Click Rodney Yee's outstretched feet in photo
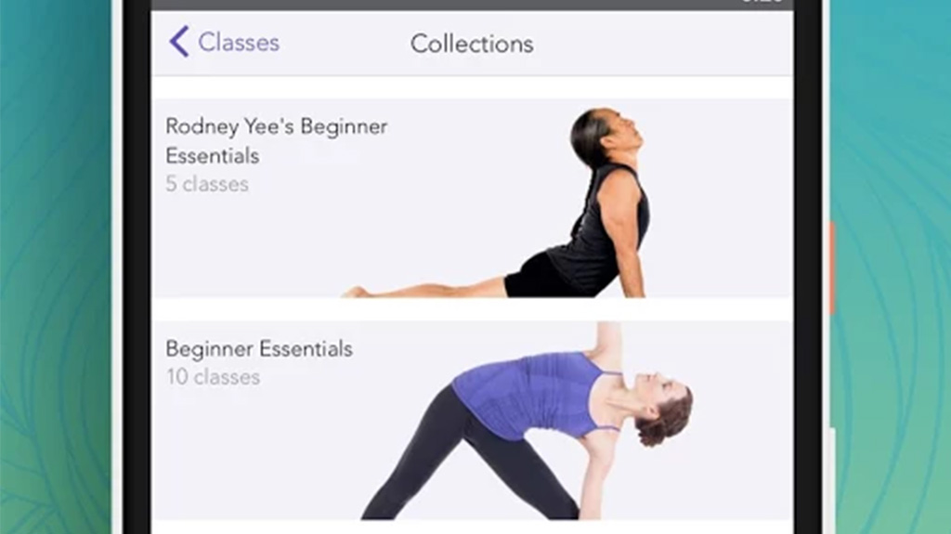 tap(355, 292)
